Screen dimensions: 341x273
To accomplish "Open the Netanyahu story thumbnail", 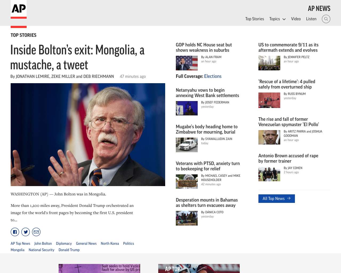I will [x=187, y=108].
